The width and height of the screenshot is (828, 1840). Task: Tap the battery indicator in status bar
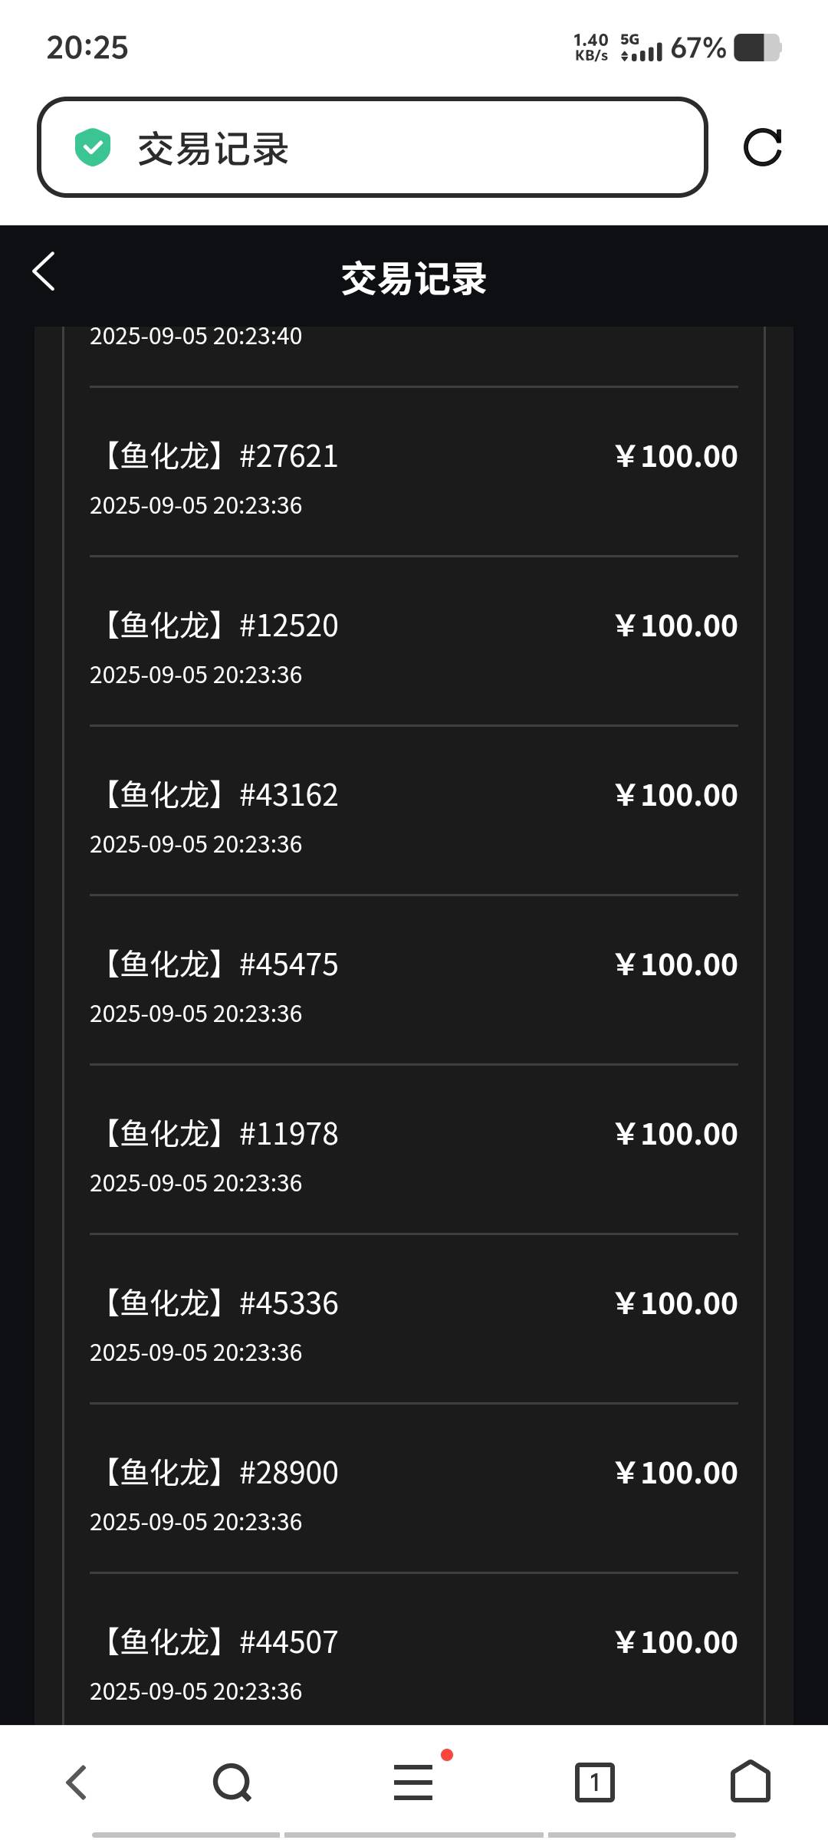[757, 48]
